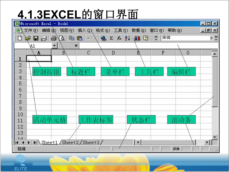Go to next sheet tab arrow

point(29,142)
